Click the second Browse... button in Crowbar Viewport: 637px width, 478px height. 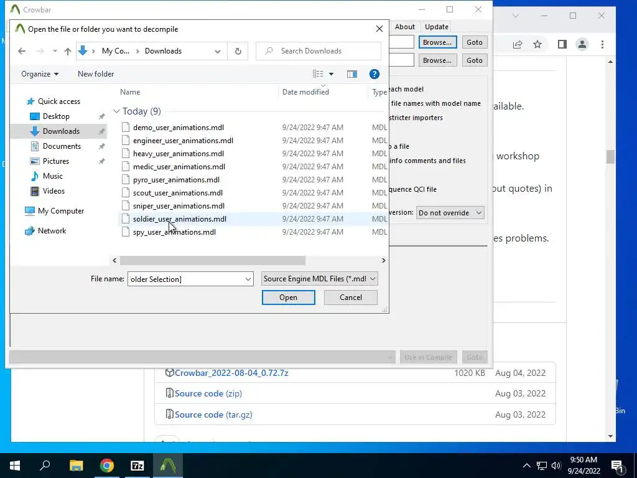click(x=437, y=60)
